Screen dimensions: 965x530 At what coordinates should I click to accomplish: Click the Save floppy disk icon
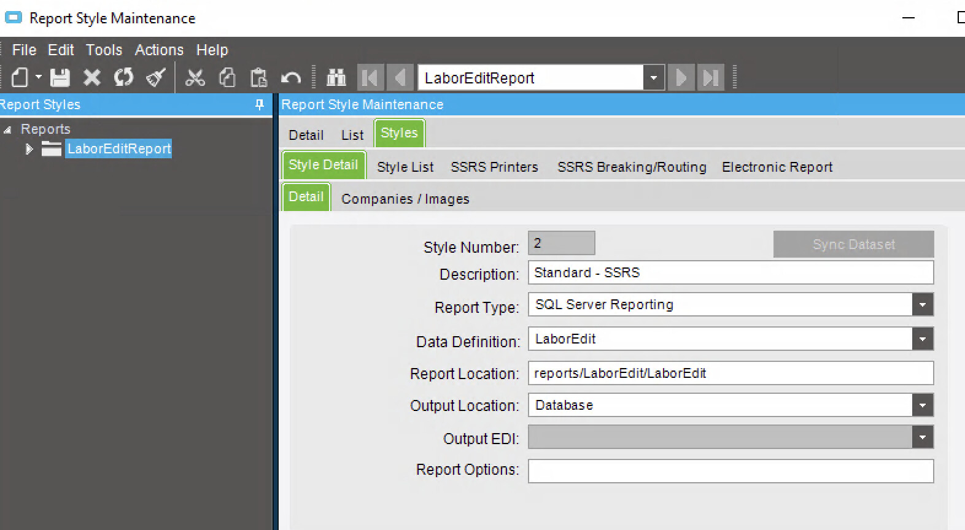tap(60, 78)
